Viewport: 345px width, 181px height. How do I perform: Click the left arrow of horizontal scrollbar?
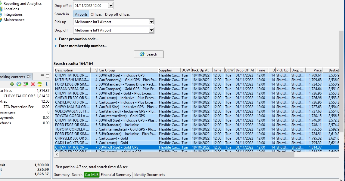click(57, 155)
